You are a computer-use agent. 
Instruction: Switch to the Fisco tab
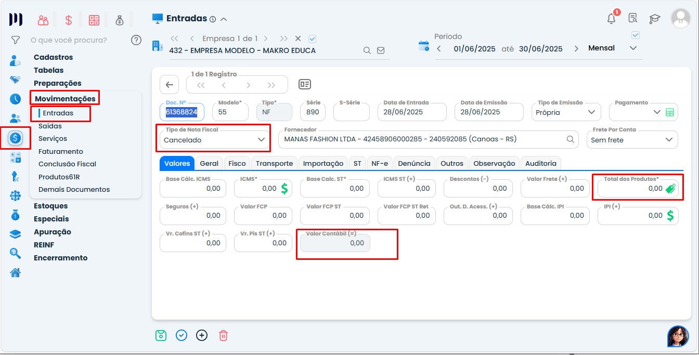(237, 163)
